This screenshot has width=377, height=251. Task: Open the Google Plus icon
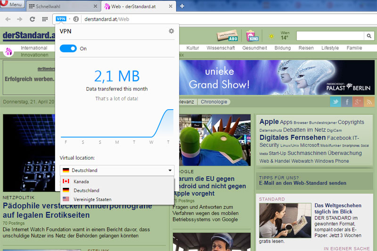(x=358, y=102)
